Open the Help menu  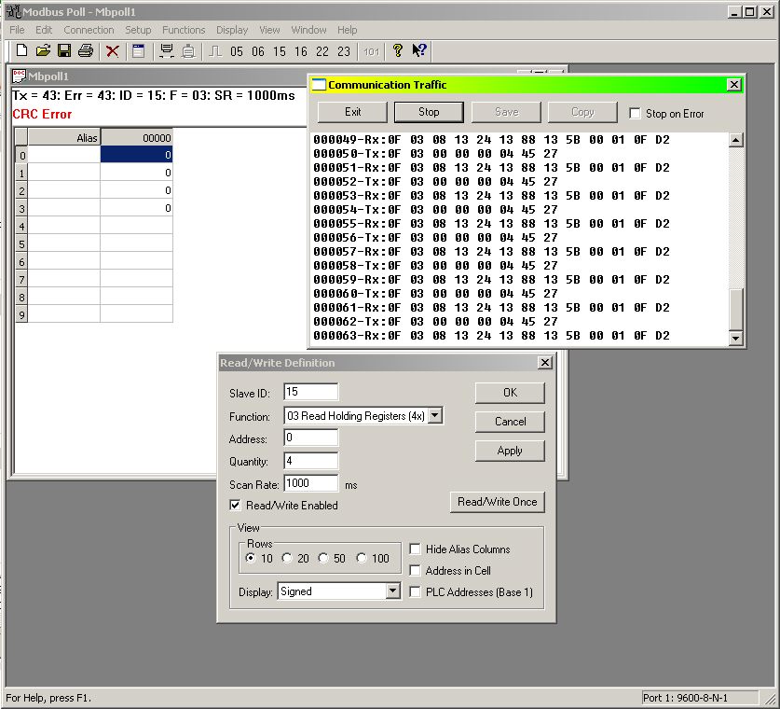click(x=348, y=30)
